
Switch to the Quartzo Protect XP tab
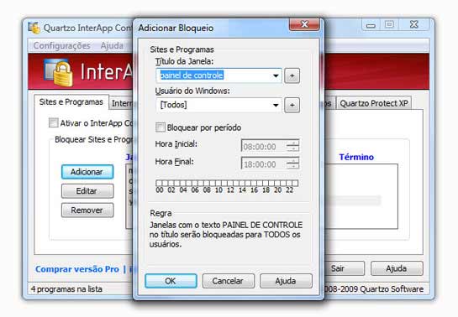374,103
